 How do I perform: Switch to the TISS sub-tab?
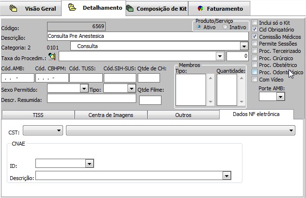coord(38,115)
